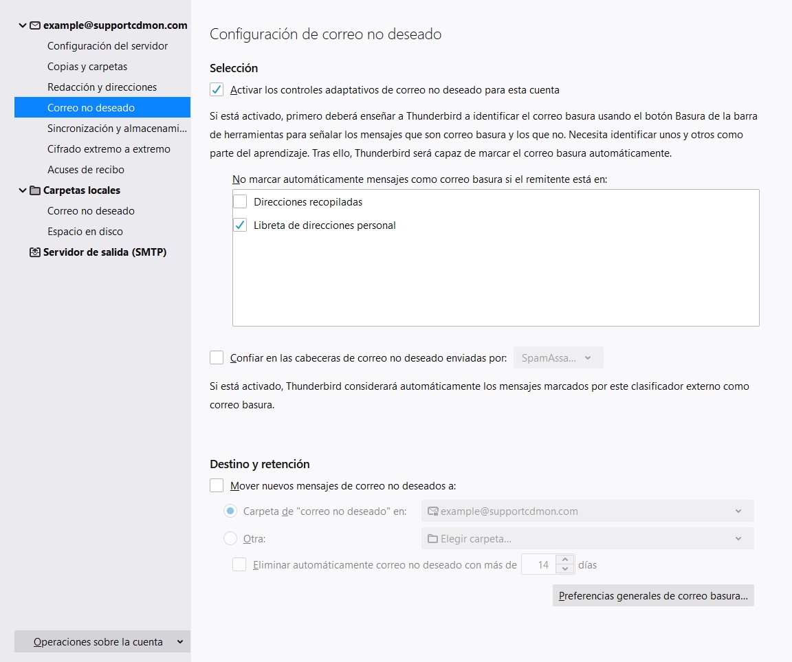Uncheck Libreta de direcciones personal

coord(240,225)
